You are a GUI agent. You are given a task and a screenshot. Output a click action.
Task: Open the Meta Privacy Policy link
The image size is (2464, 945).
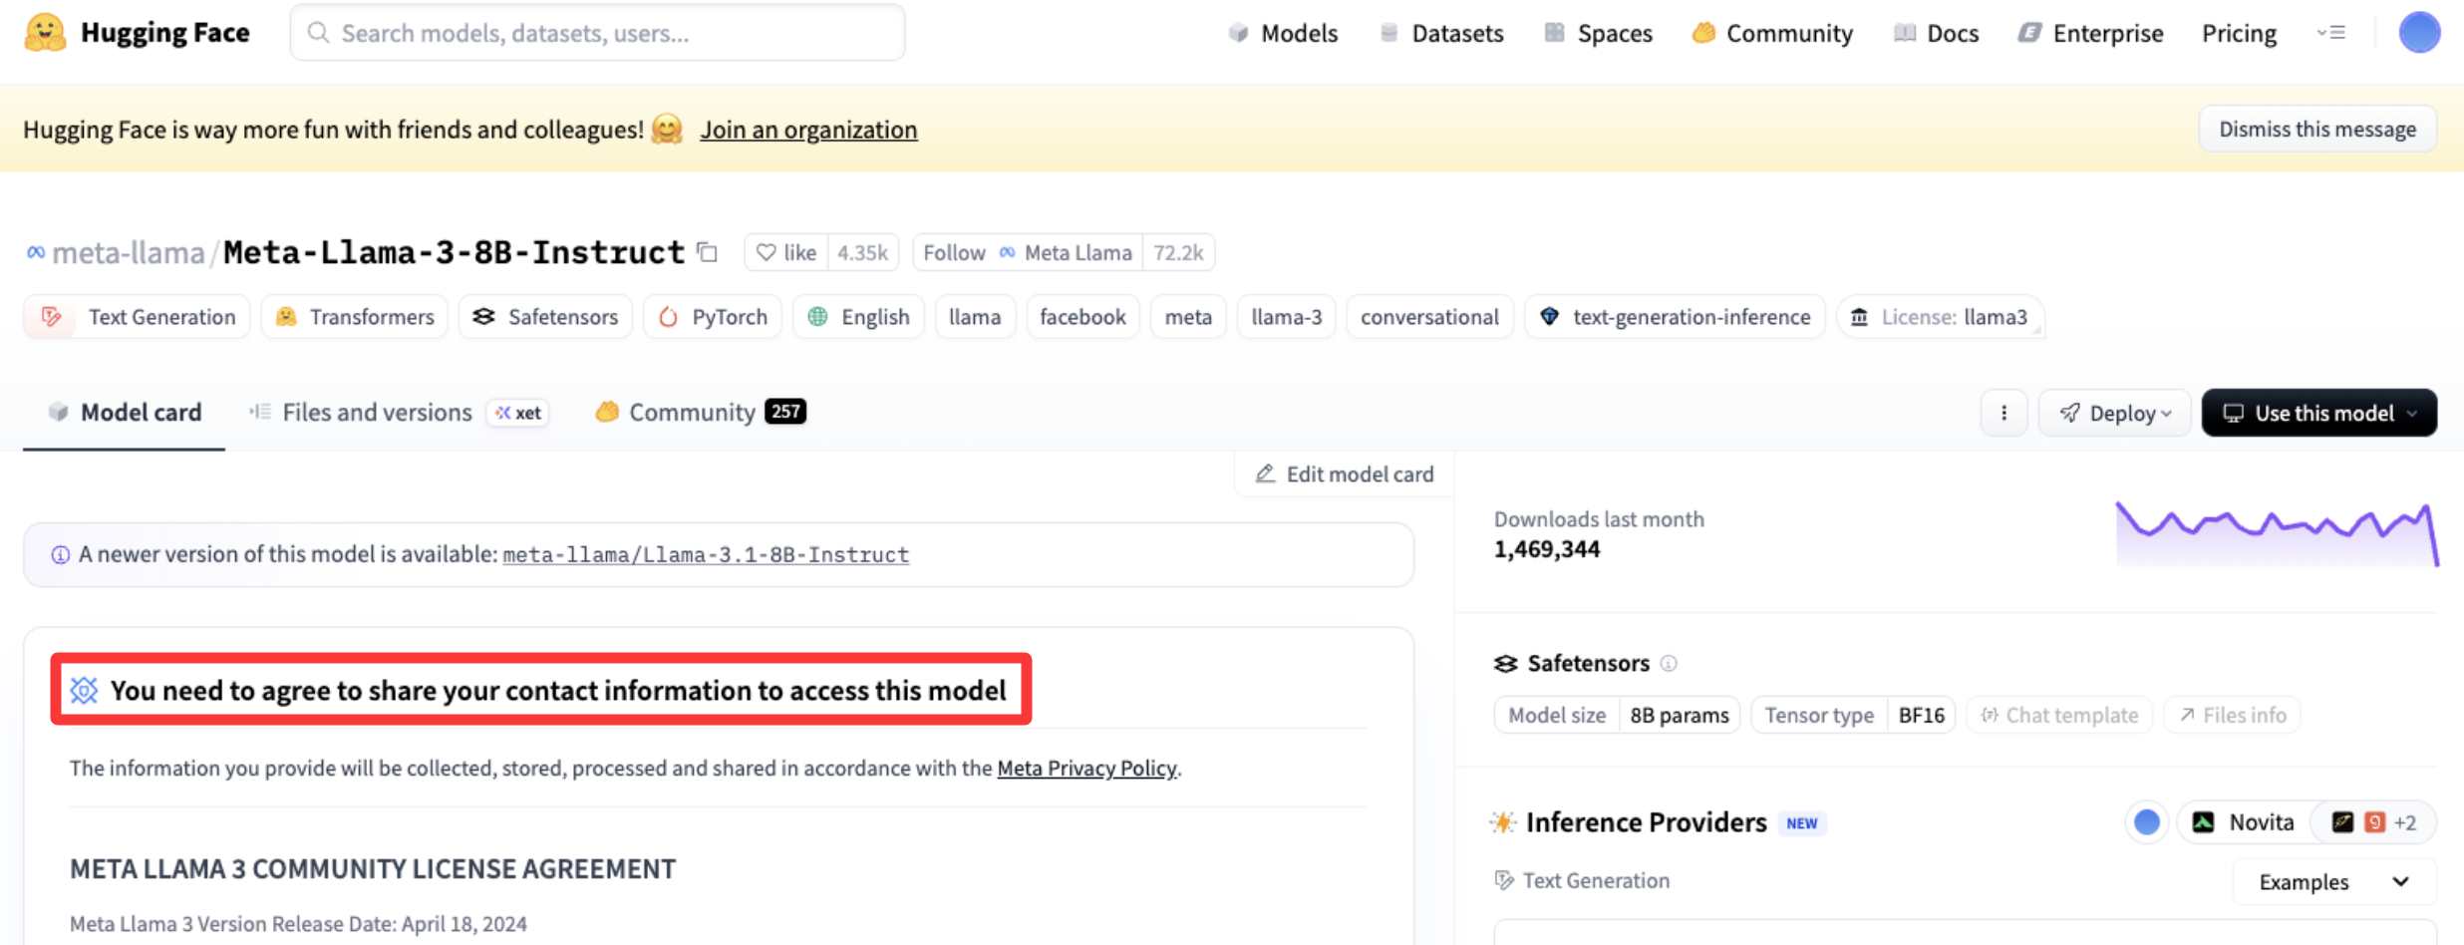pyautogui.click(x=1086, y=769)
